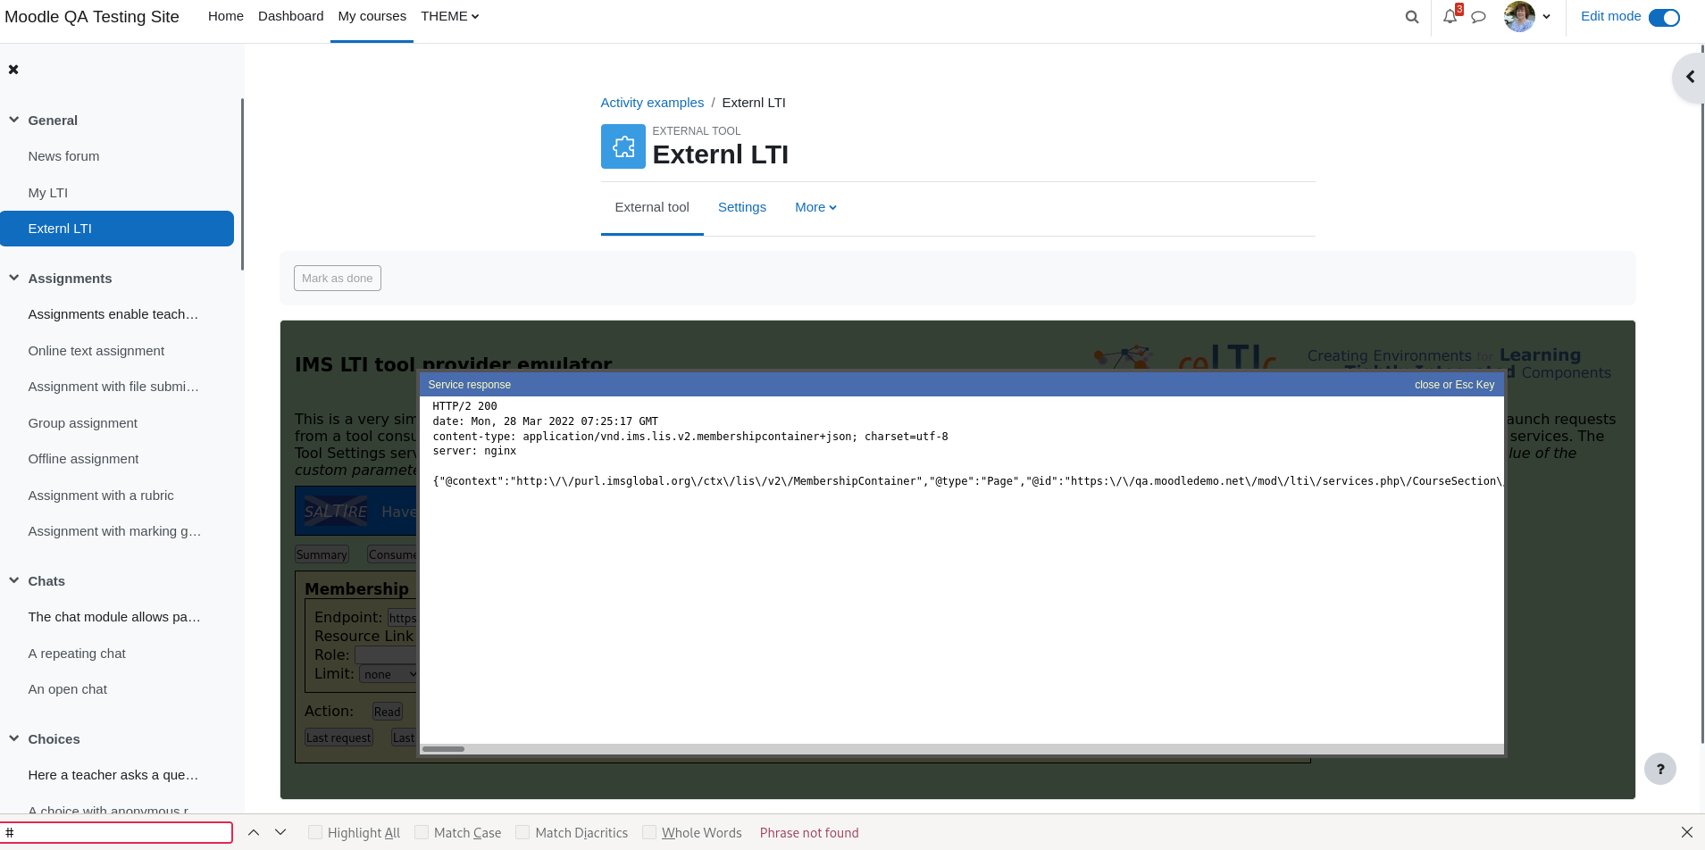Collapse the Assignments section
Viewport: 1705px width, 850px height.
pyautogui.click(x=14, y=278)
